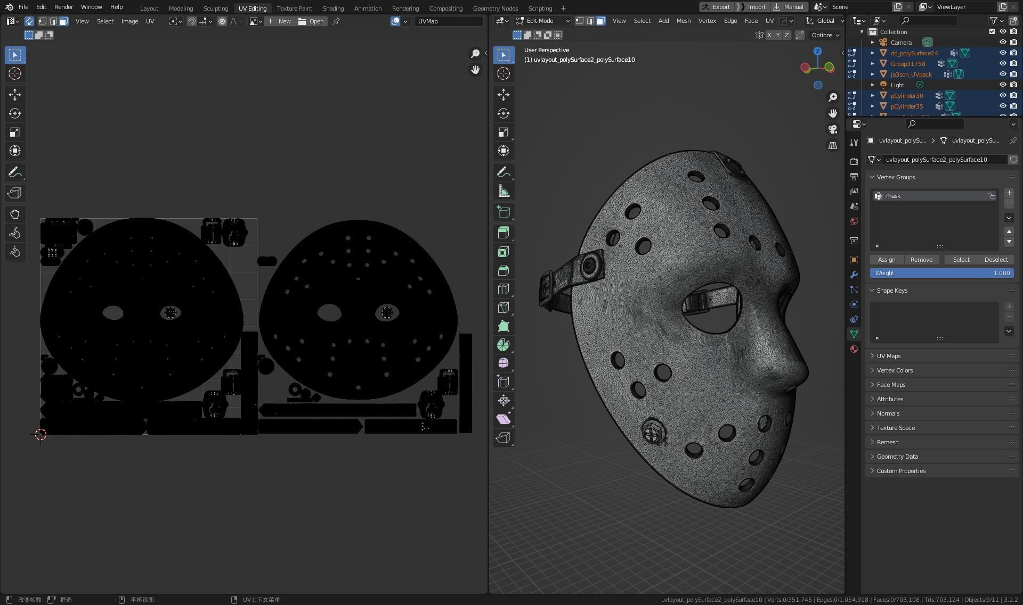Open the Options dropdown in 3D viewport
The image size is (1023, 605).
click(825, 35)
